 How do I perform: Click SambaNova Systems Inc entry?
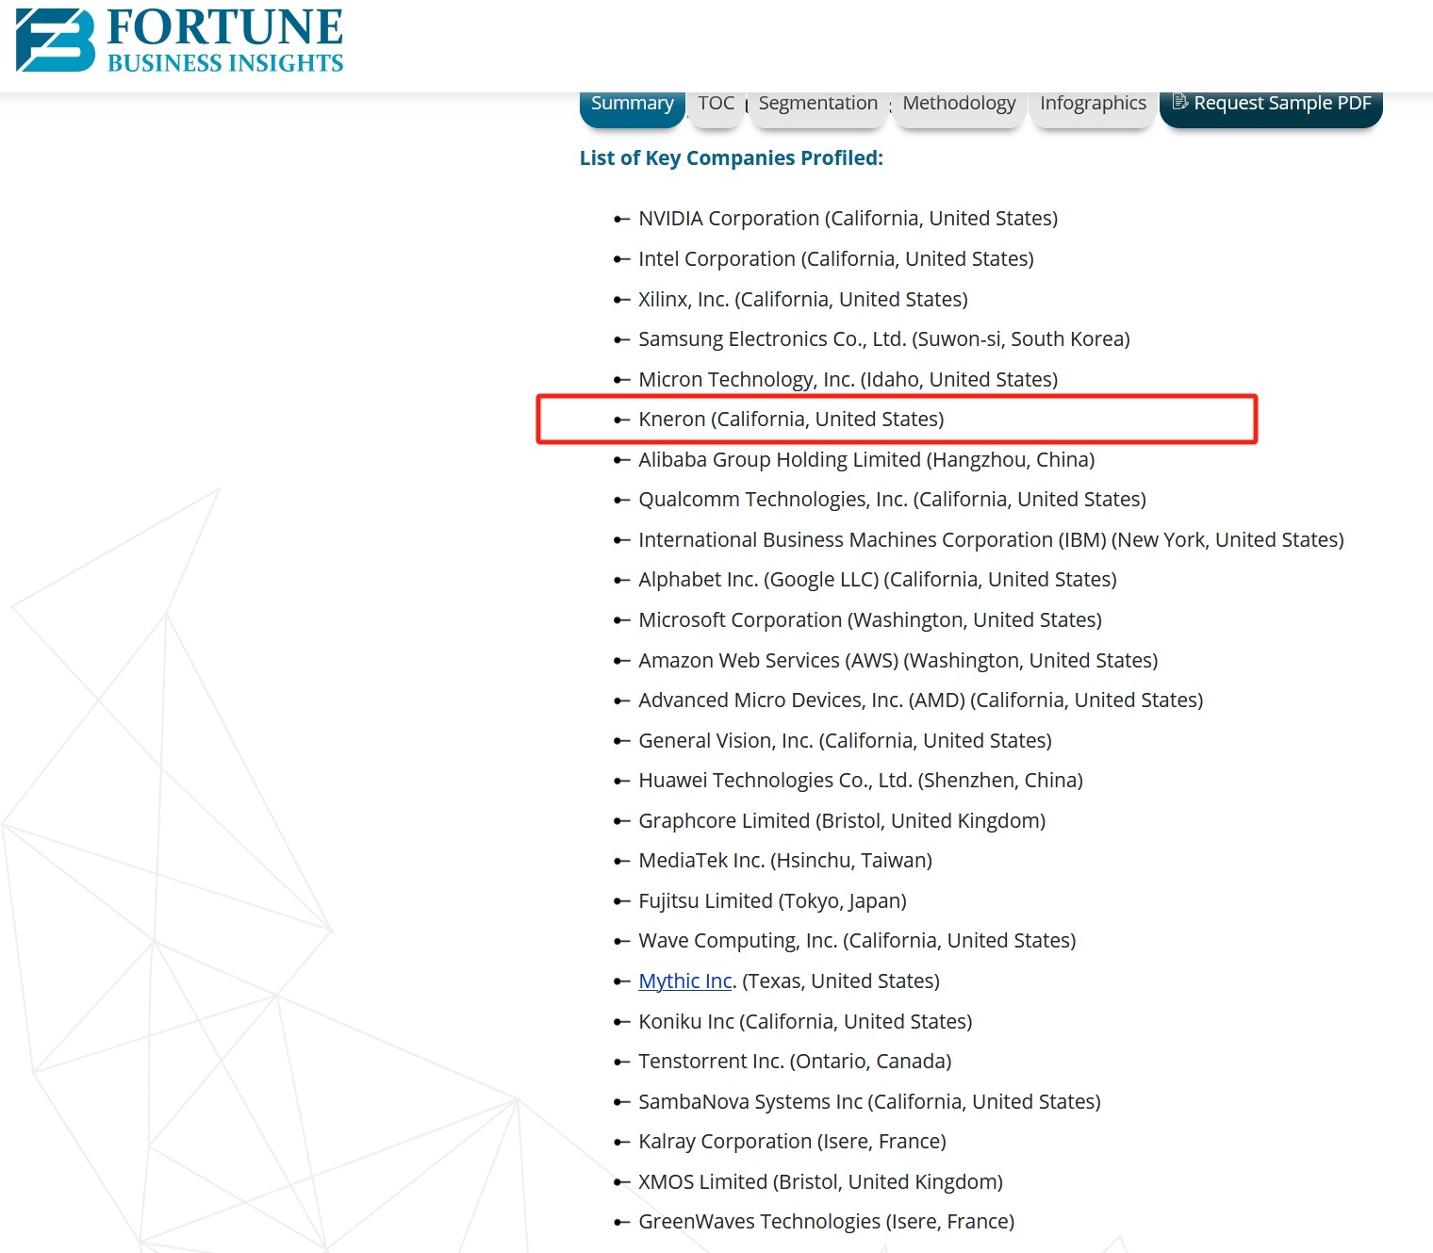tap(869, 1102)
